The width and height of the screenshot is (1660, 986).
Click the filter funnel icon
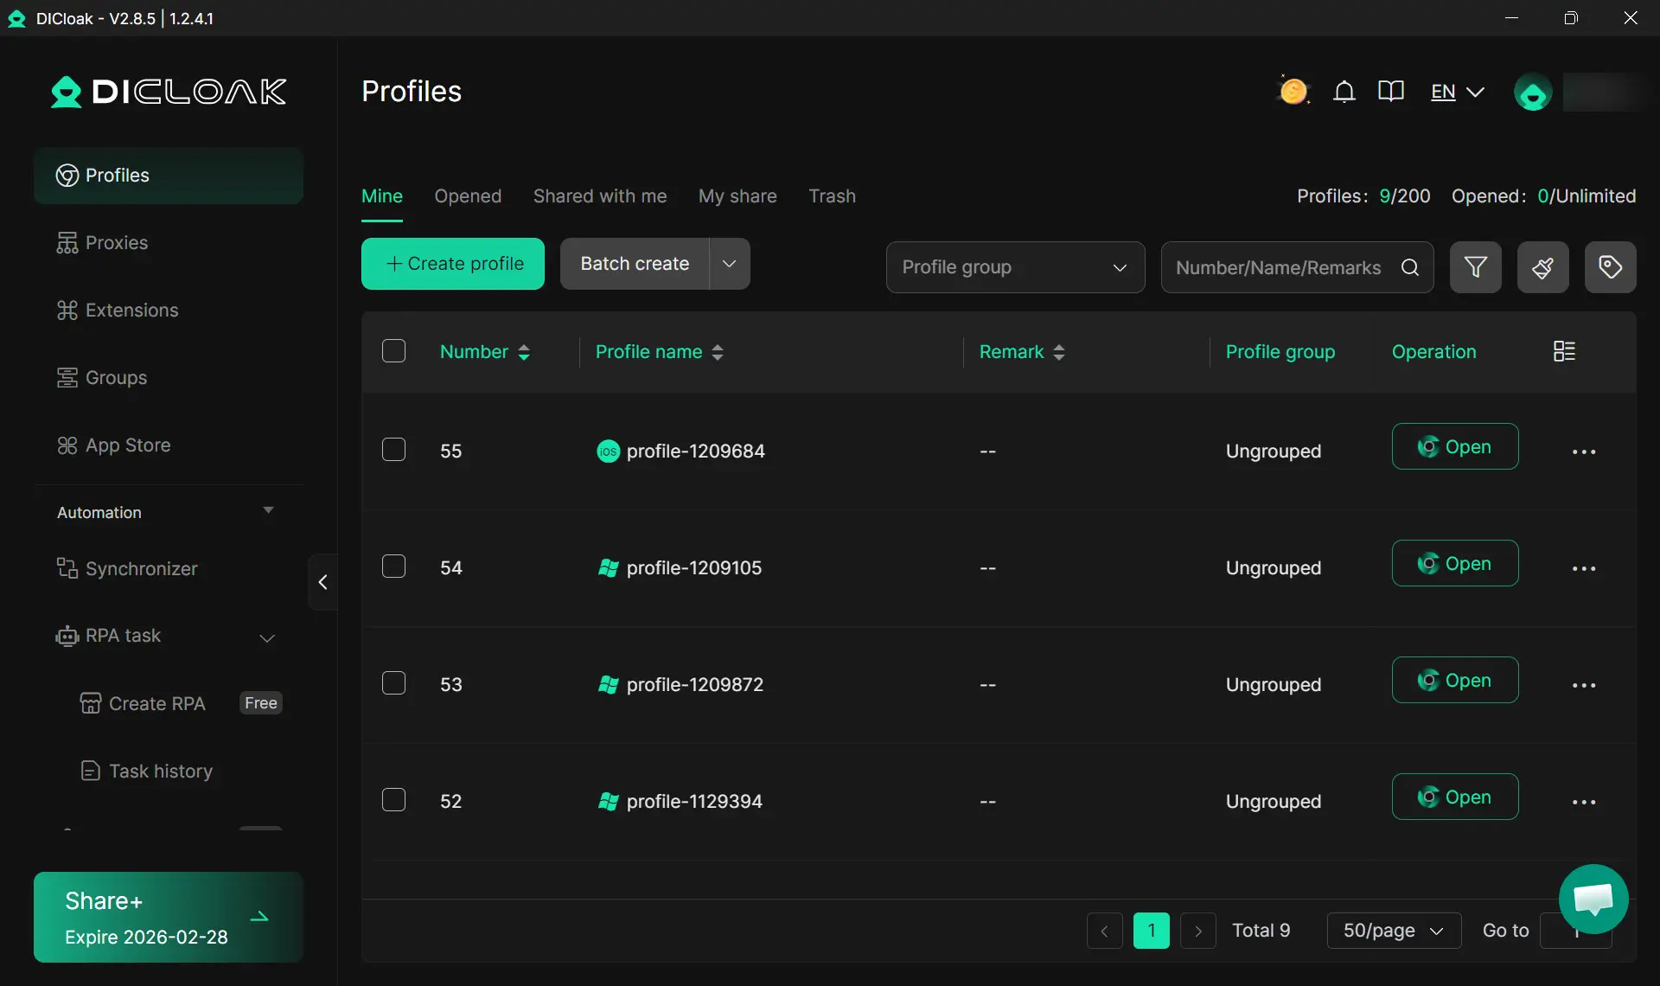(x=1475, y=267)
